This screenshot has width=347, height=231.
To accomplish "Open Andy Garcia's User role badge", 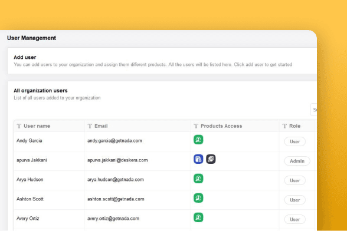I will coord(295,141).
